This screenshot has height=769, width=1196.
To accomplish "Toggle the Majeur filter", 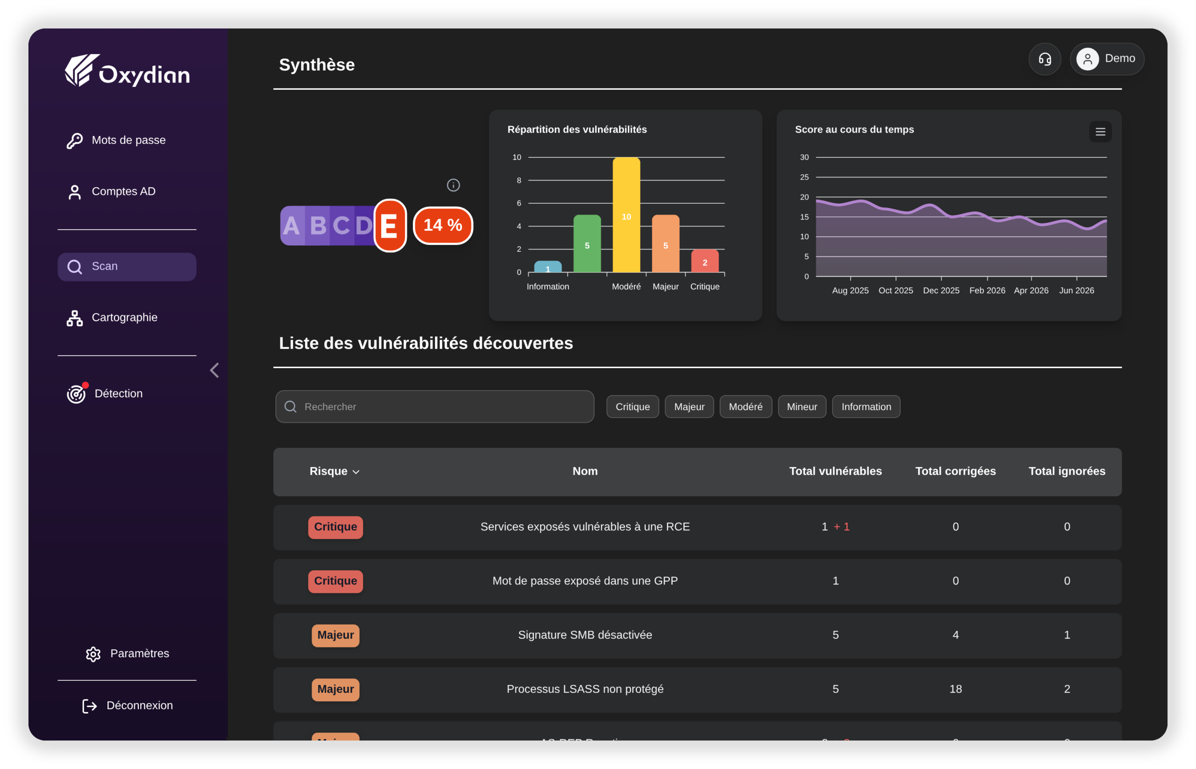I will coord(689,406).
